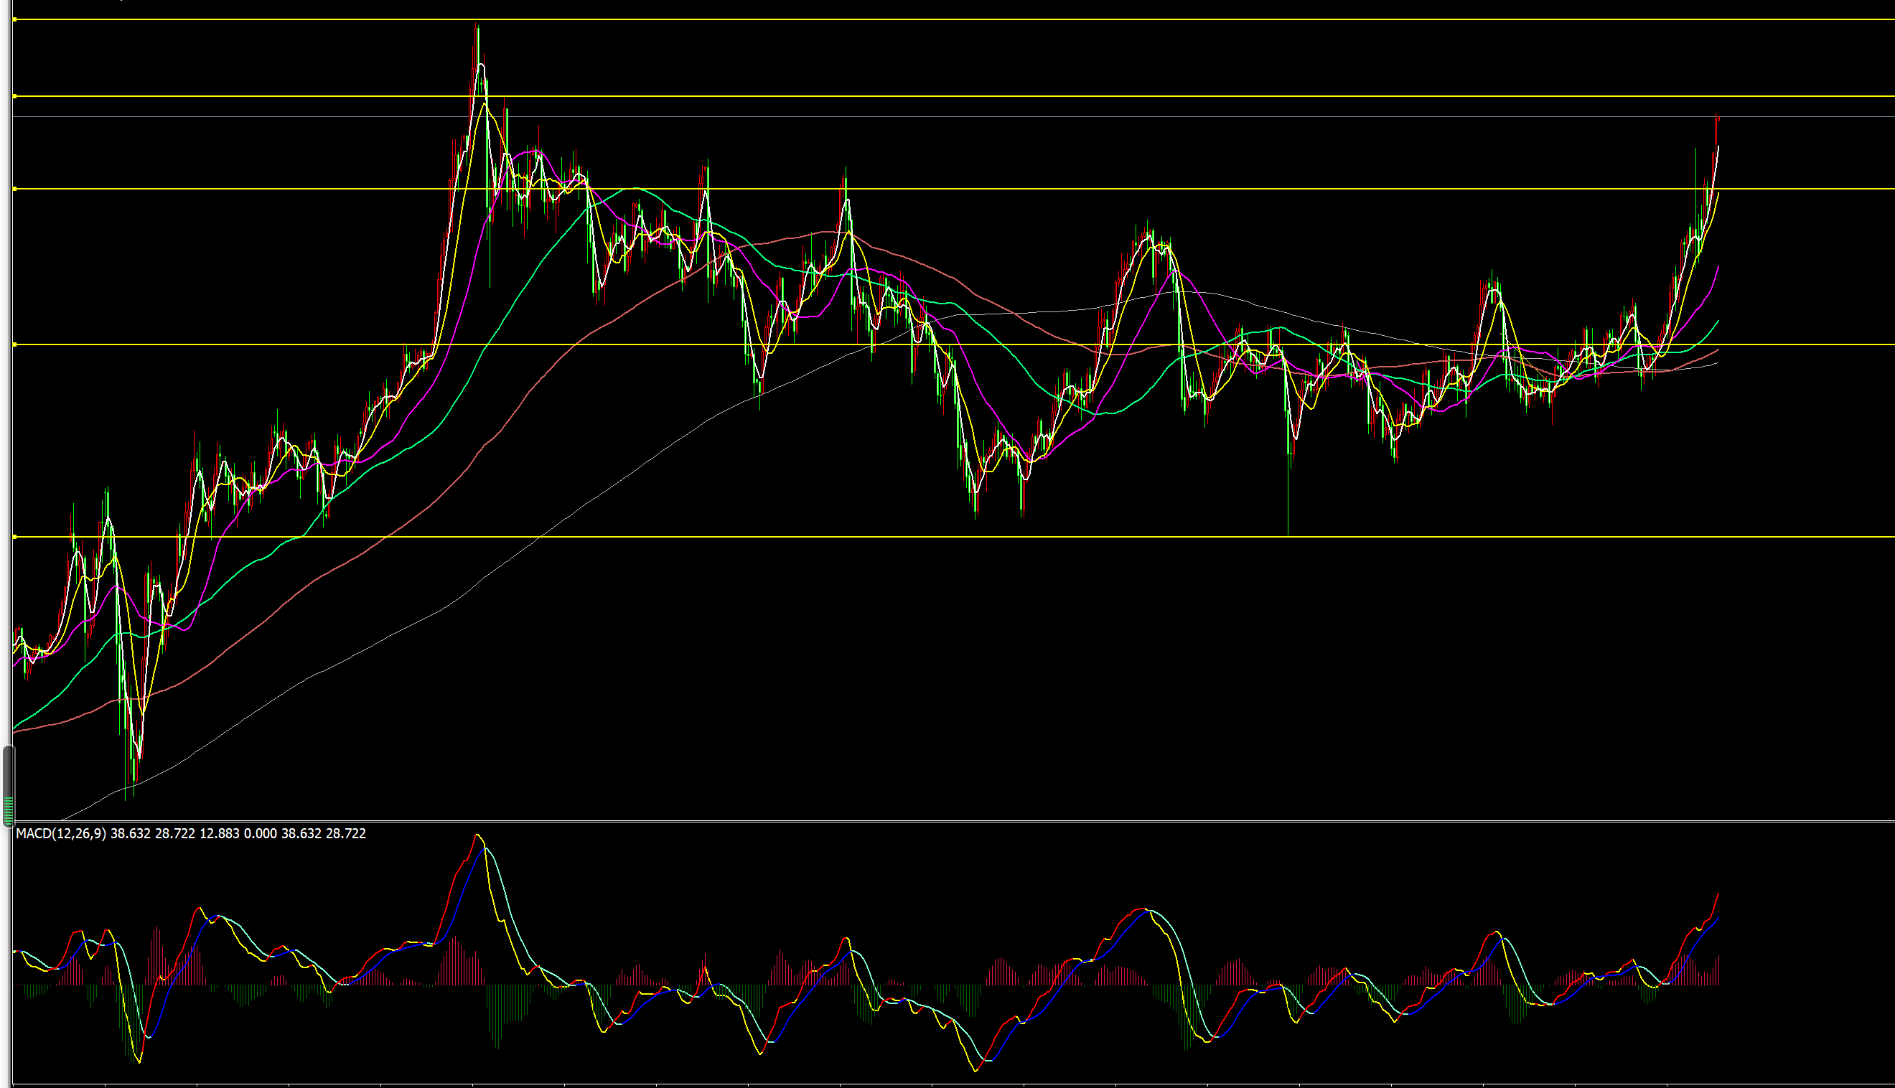Click anchor handle of second yellow line
Viewport: 1895px width, 1088px height.
pyautogui.click(x=15, y=96)
